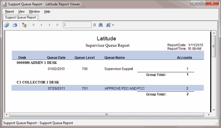221x128 pixels.
Task: Open the View menu
Action: [x=21, y=12]
